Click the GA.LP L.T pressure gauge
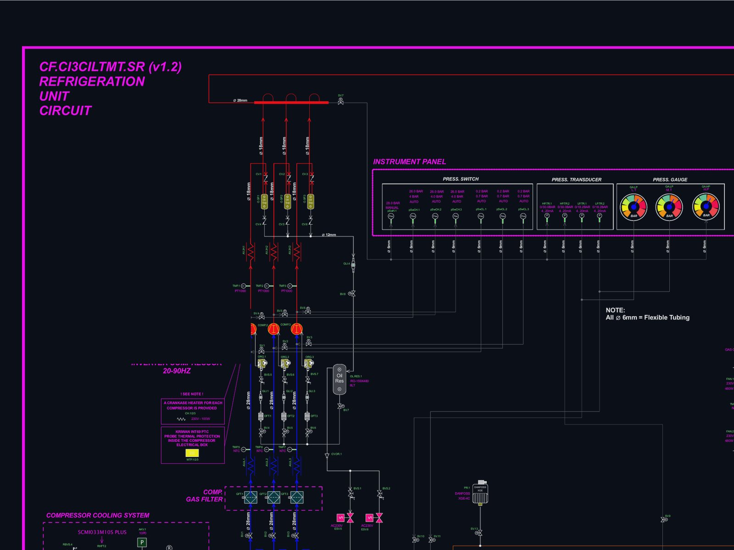This screenshot has height=550, width=734. click(634, 207)
